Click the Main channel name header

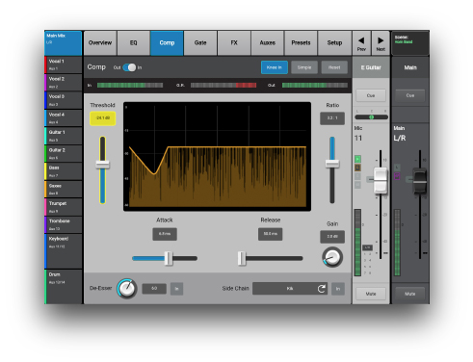410,67
